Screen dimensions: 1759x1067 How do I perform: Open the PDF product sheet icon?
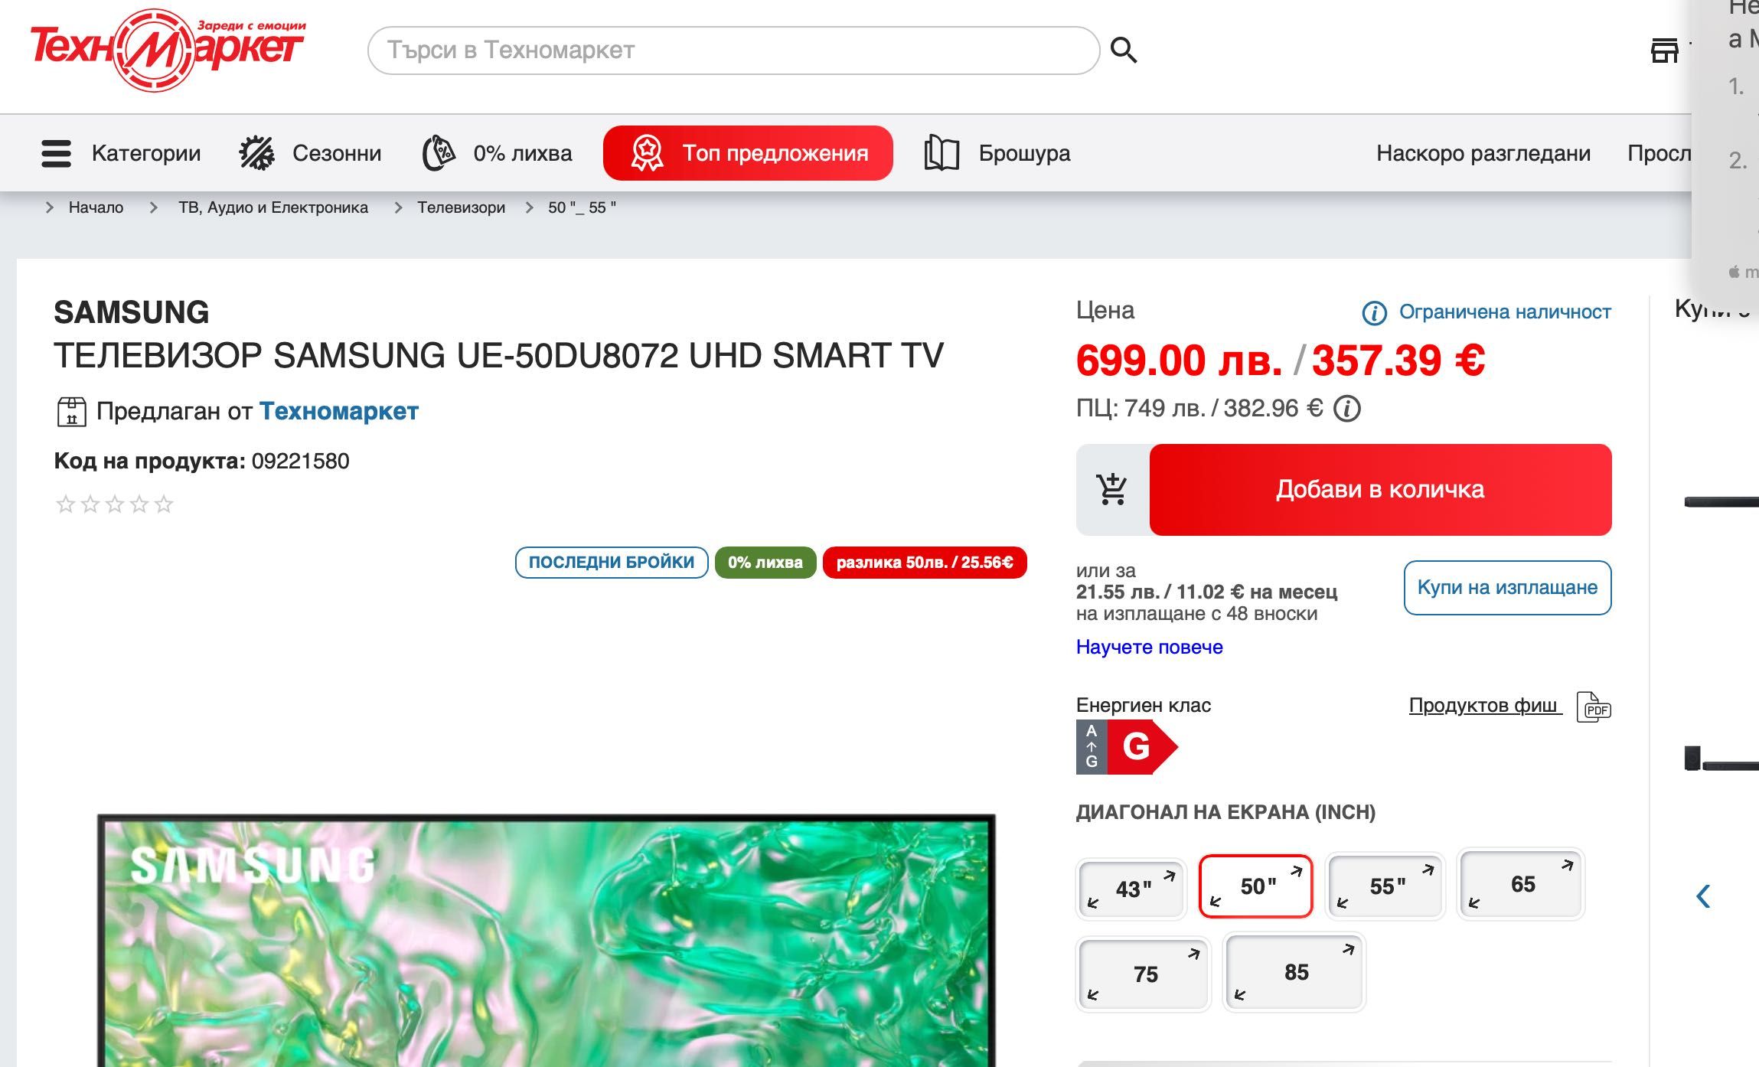(1594, 707)
